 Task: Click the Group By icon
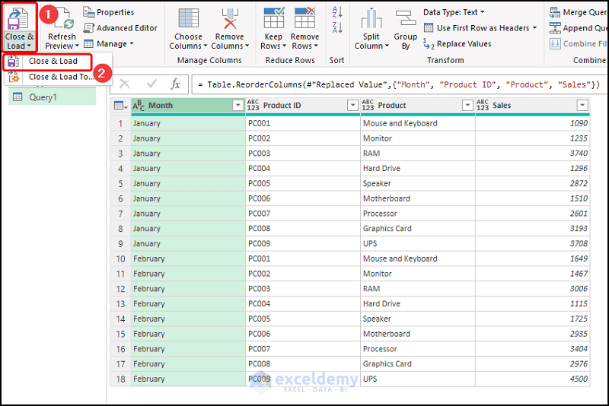point(406,18)
